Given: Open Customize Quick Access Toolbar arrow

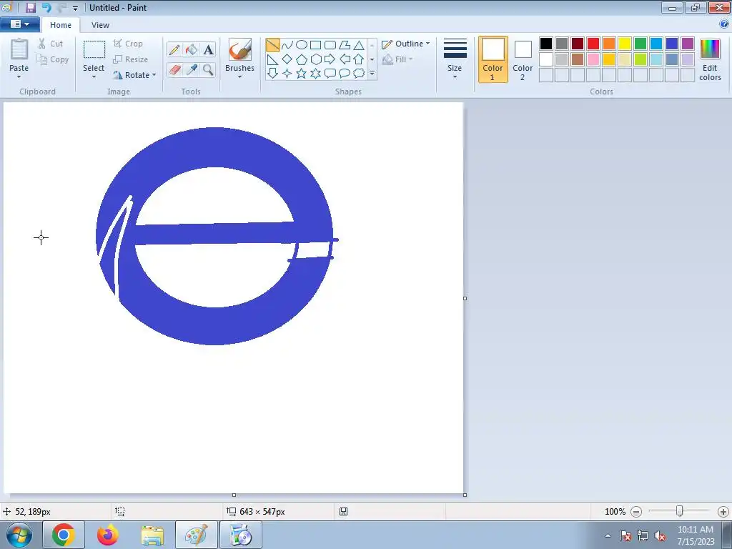Looking at the screenshot, I should [x=75, y=8].
